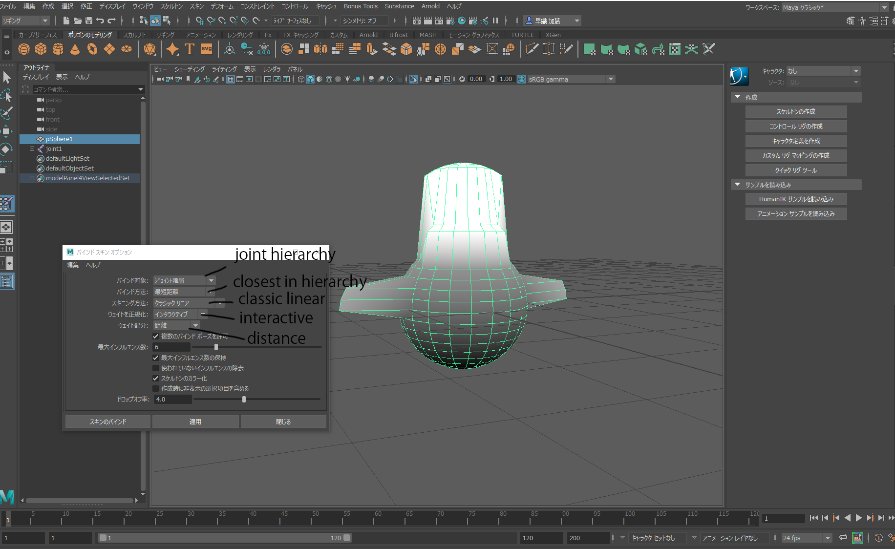Image resolution: width=895 pixels, height=549 pixels.
Task: Open the スキニング方法 dropdown
Action: (189, 303)
